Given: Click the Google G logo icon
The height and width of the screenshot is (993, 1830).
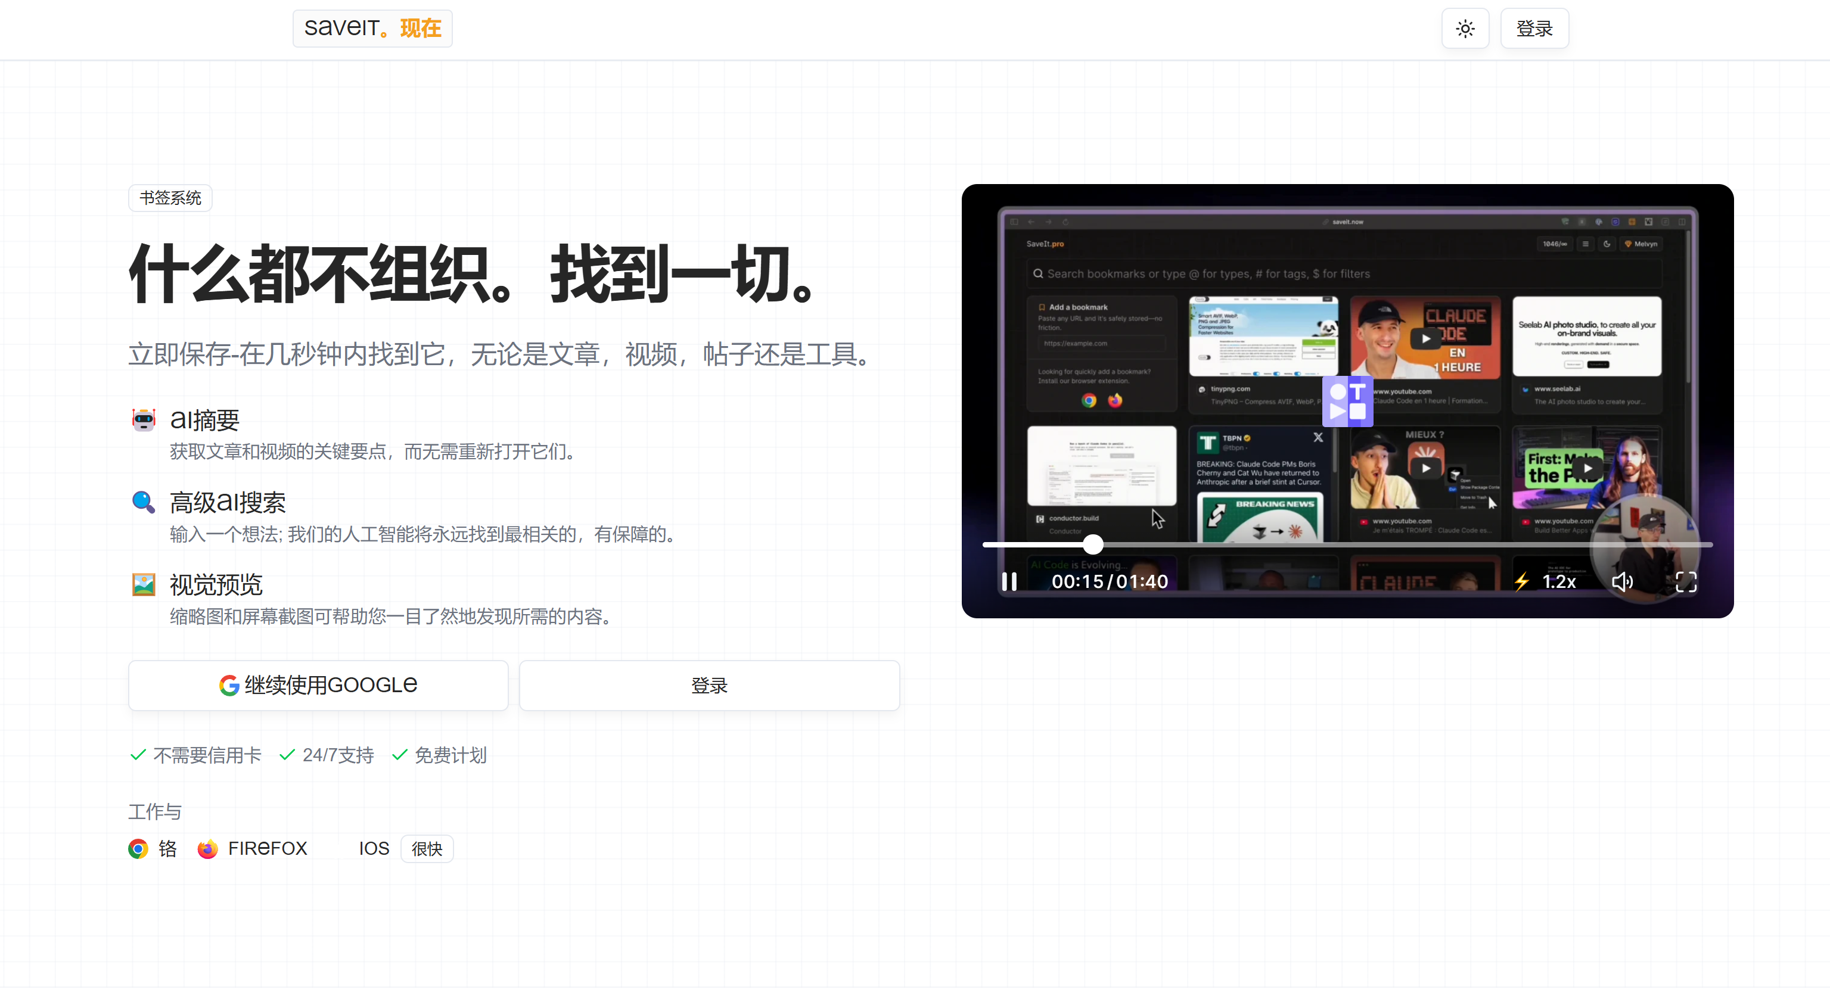Looking at the screenshot, I should pos(229,686).
